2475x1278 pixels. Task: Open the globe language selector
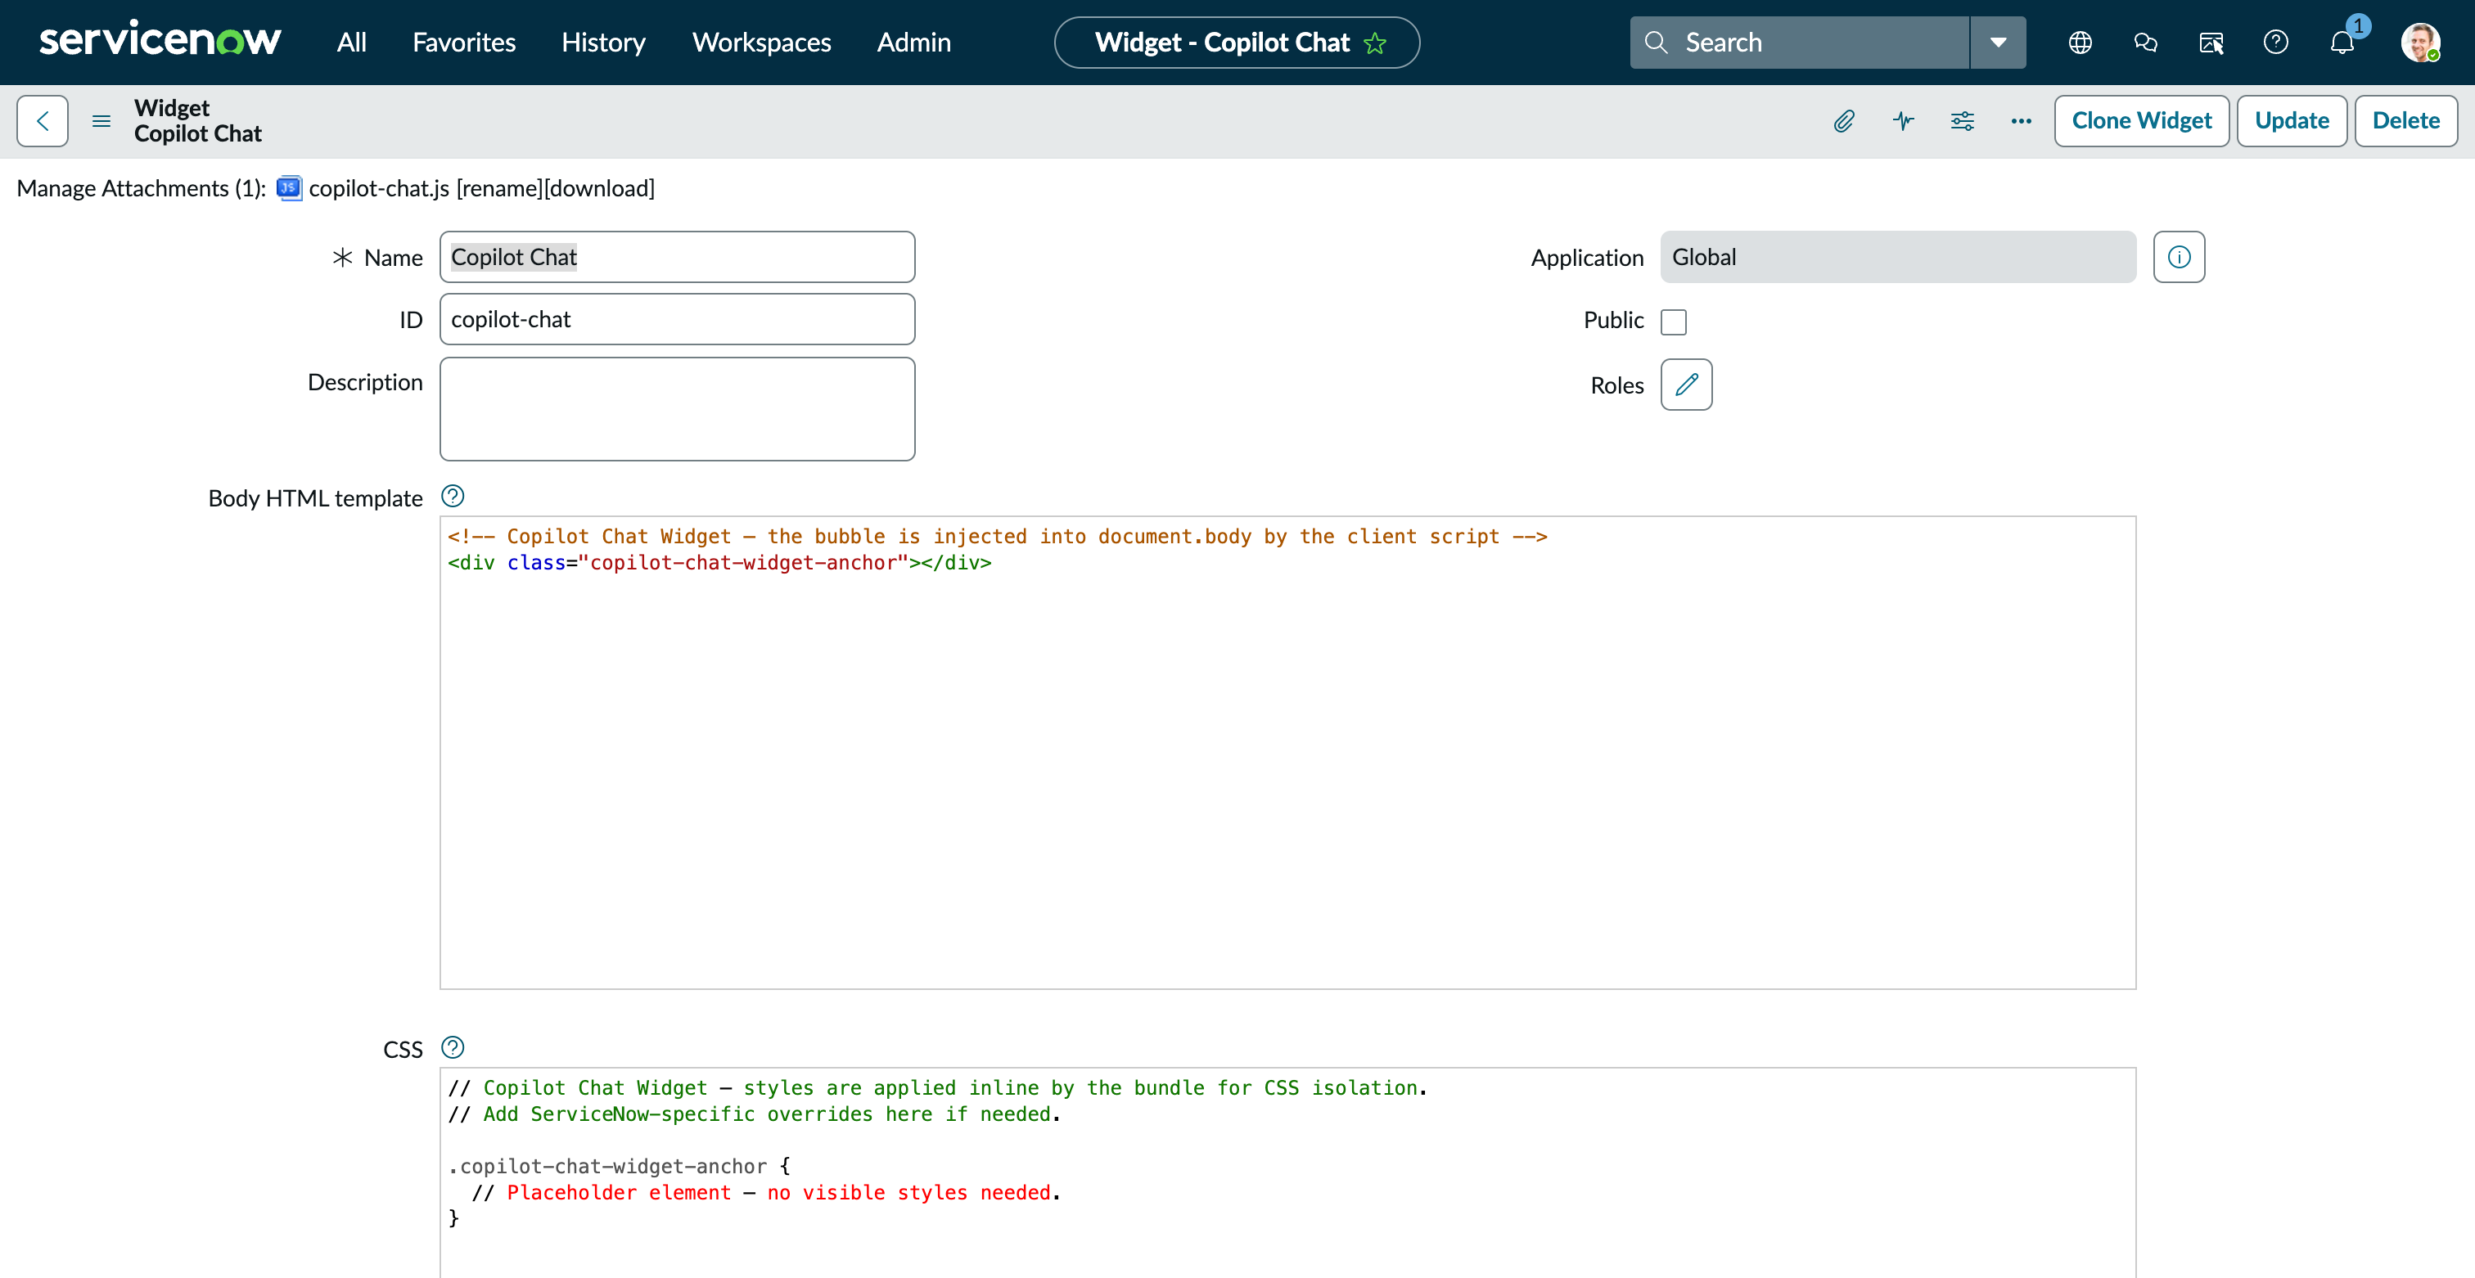(2081, 43)
